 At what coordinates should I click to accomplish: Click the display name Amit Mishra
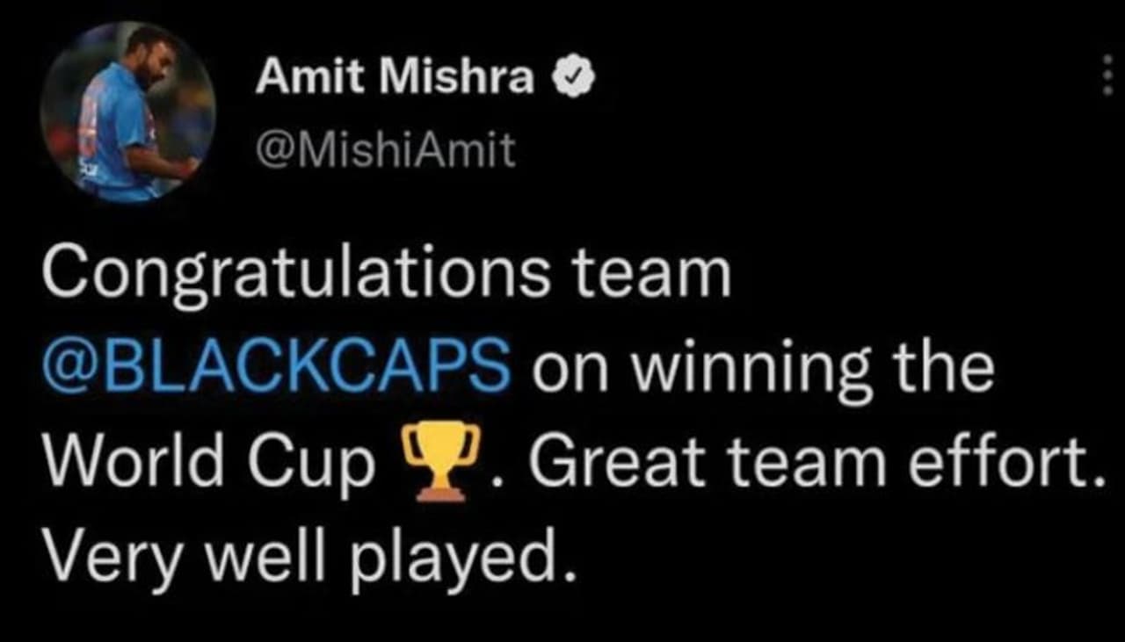tap(395, 80)
